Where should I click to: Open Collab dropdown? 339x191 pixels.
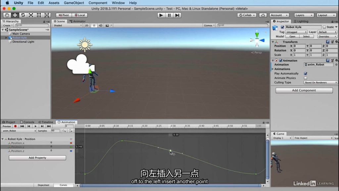click(x=247, y=15)
